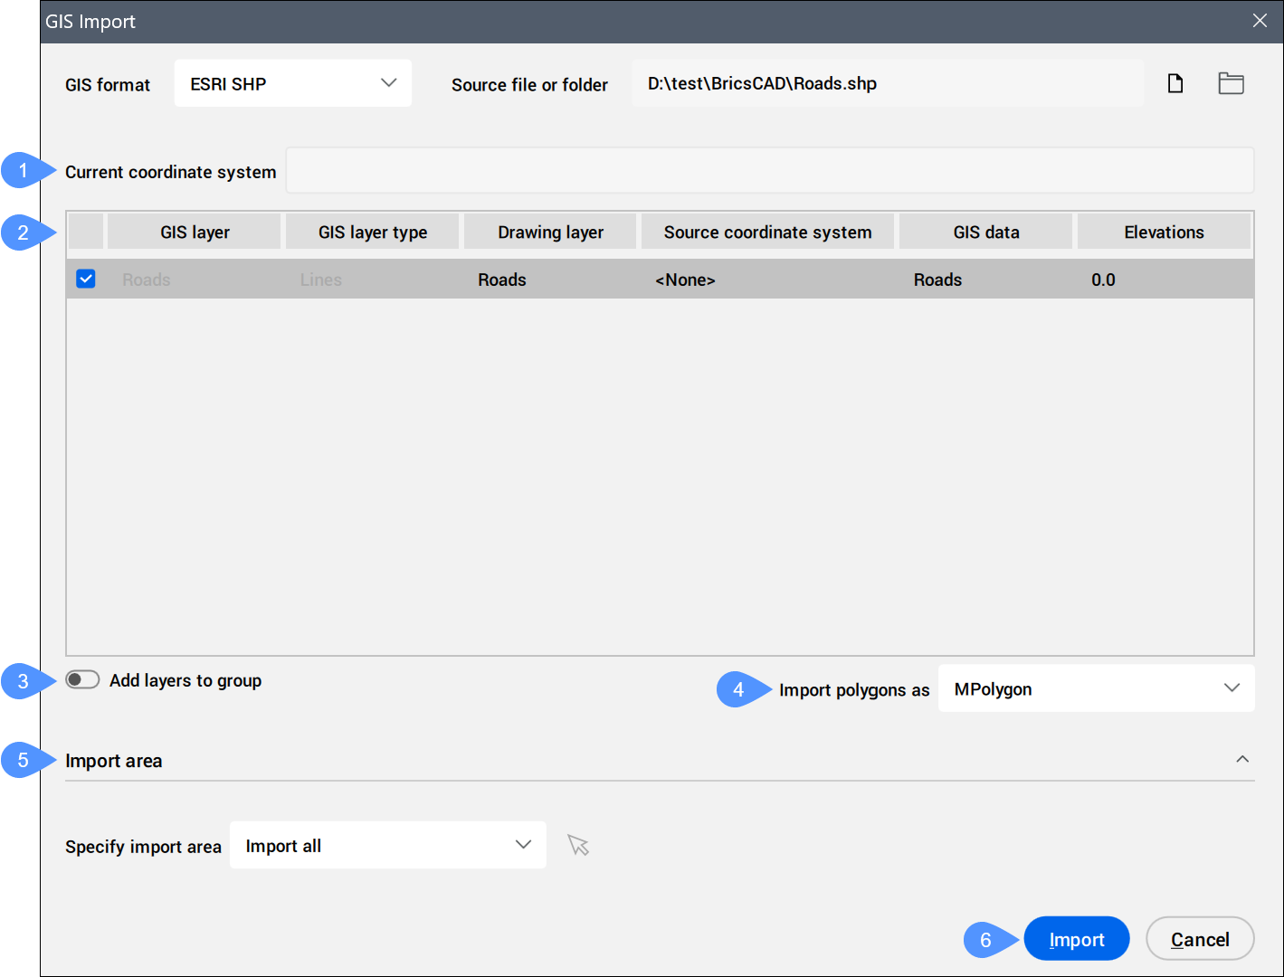The image size is (1284, 977).
Task: Click the Elevations column header
Action: (1164, 232)
